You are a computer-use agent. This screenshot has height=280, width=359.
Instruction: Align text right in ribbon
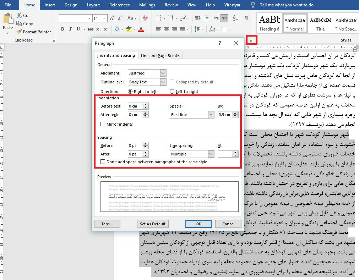pyautogui.click(x=174, y=29)
